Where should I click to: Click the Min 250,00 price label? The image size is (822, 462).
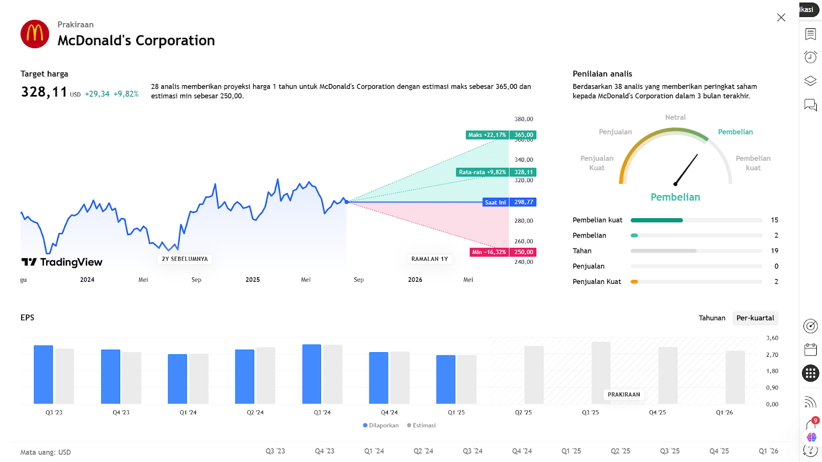[x=503, y=252]
